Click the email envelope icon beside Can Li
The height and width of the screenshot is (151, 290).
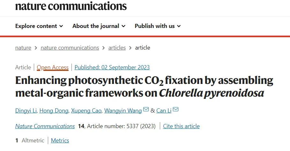coord(175,109)
